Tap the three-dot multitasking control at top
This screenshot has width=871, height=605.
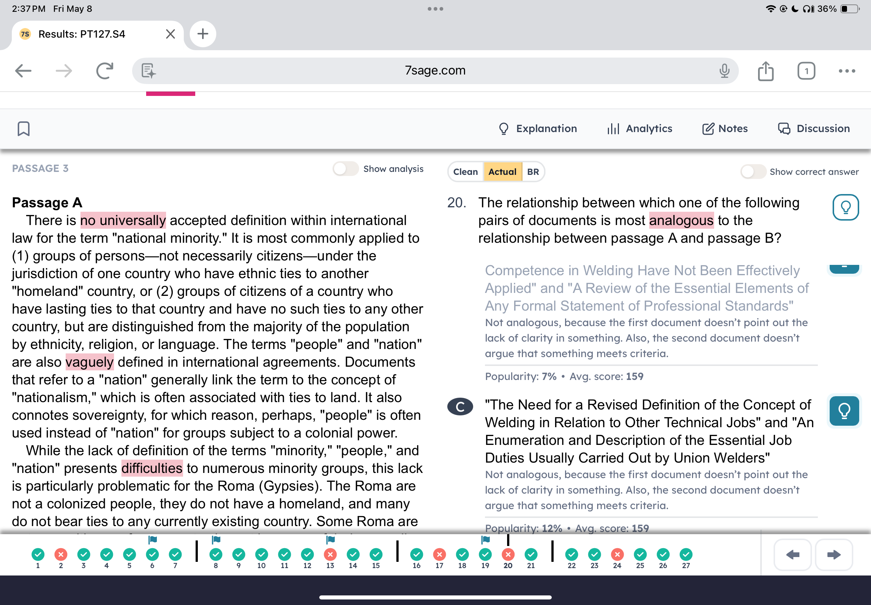(435, 9)
